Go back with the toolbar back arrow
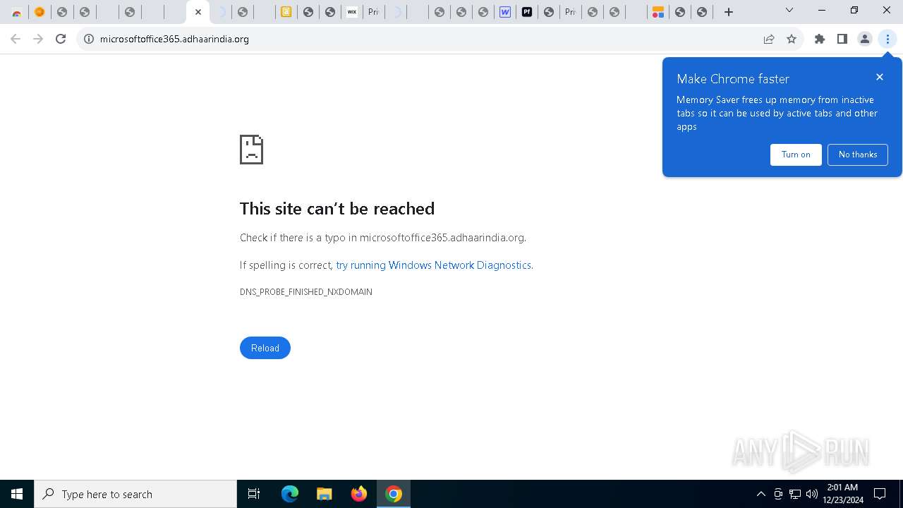Screen dimensions: 903x508 (16, 39)
